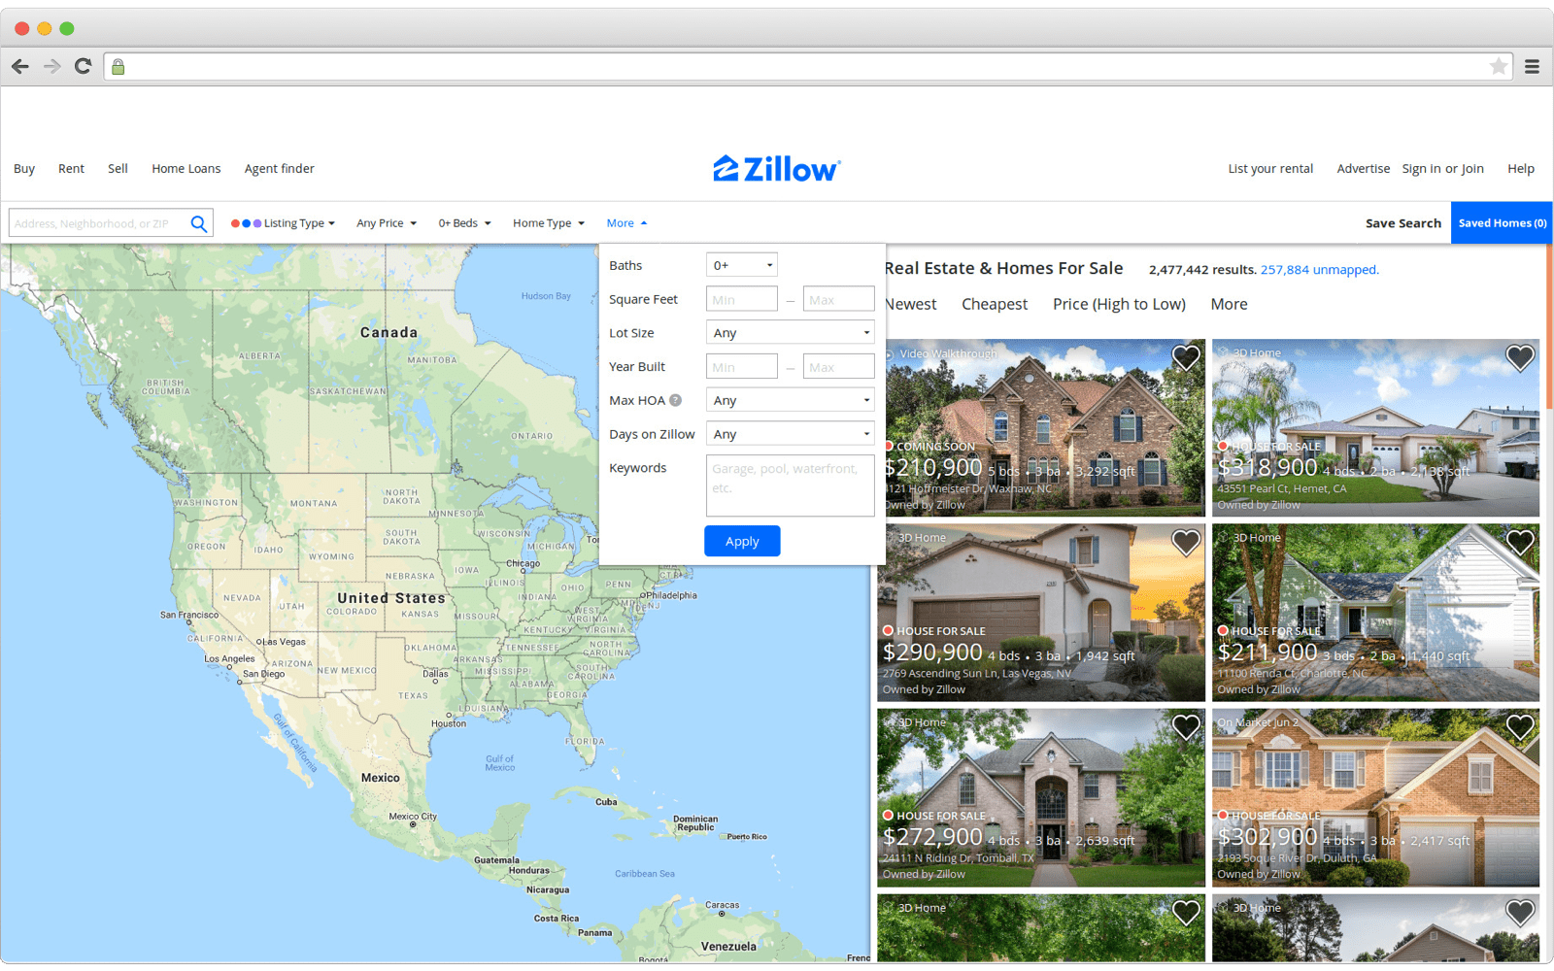Click the browser back arrow
The height and width of the screenshot is (971, 1554).
click(x=20, y=66)
